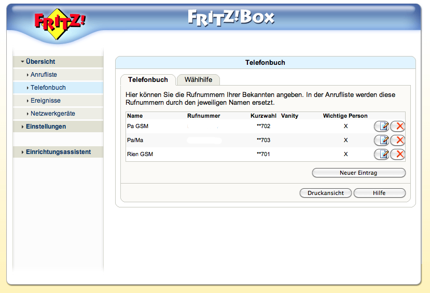Open the Einstellungen menu heading
Screen dimensions: 430x293
click(x=46, y=127)
